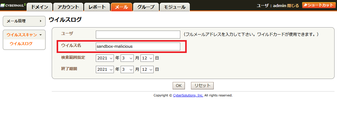
Task: Open the グループ tab
Action: pyautogui.click(x=146, y=7)
